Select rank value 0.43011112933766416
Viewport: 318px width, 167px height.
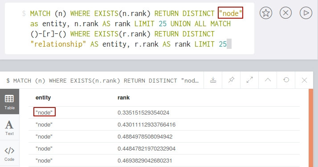(147, 124)
